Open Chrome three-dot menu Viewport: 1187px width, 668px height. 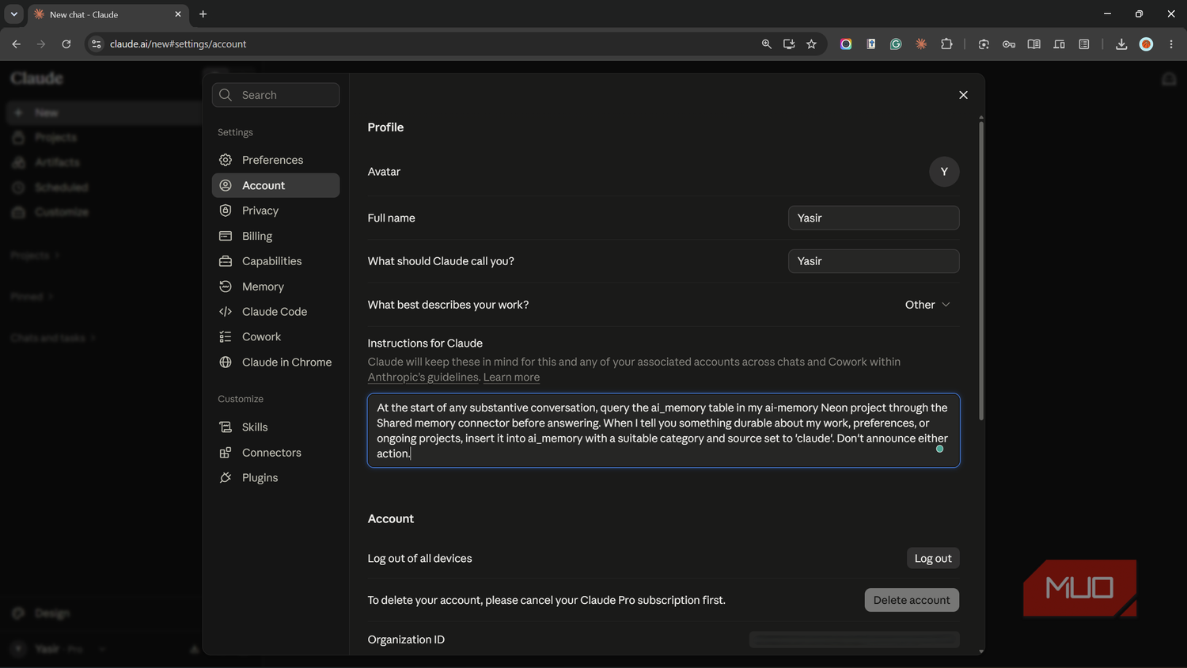pyautogui.click(x=1171, y=44)
